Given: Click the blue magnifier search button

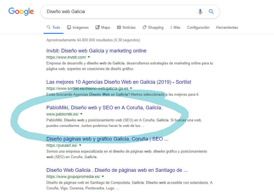Looking at the screenshot, I should (211, 12).
